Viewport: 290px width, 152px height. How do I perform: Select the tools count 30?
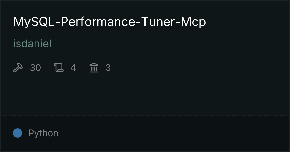pyautogui.click(x=35, y=68)
